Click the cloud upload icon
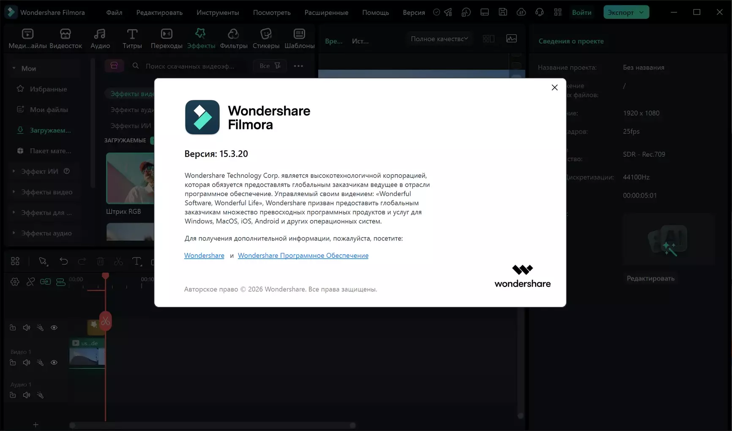Viewport: 732px width, 431px height. [521, 12]
